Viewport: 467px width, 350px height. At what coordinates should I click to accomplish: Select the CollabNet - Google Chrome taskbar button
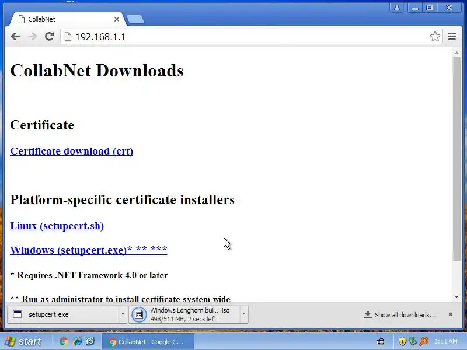148,342
